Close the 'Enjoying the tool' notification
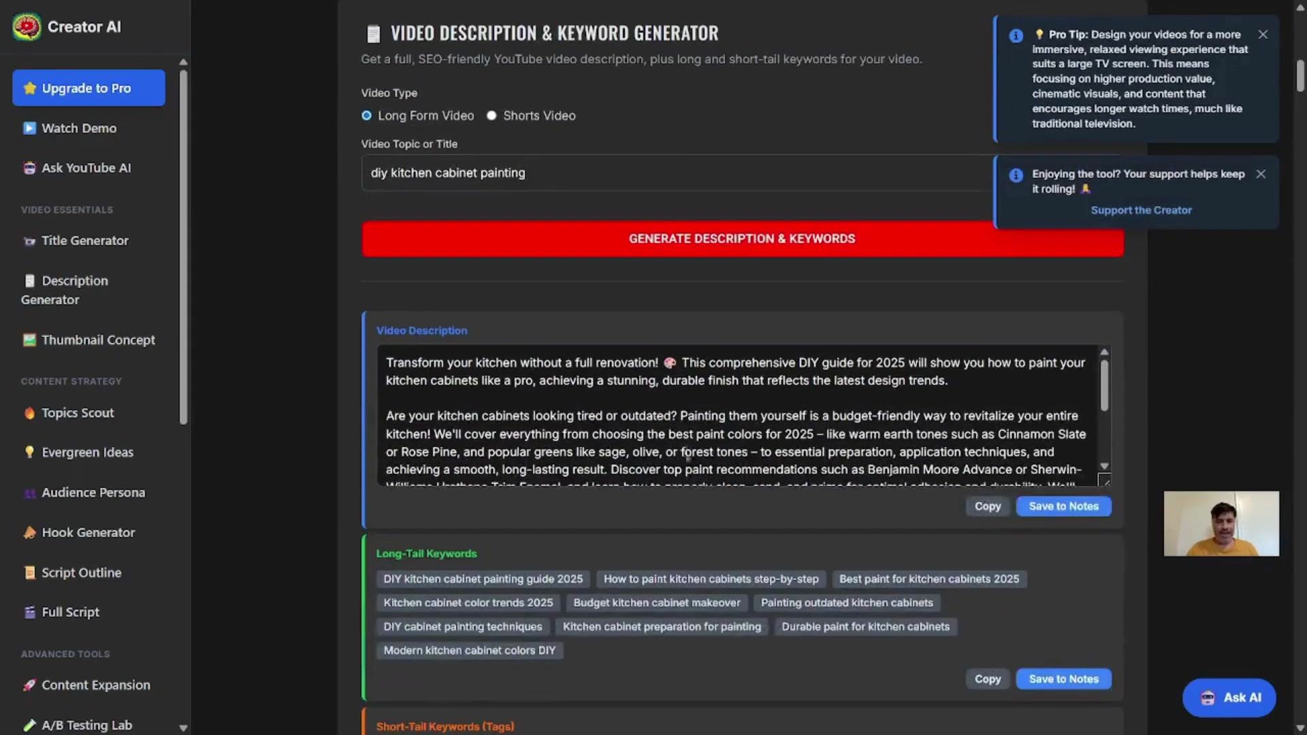This screenshot has width=1307, height=735. [x=1261, y=174]
